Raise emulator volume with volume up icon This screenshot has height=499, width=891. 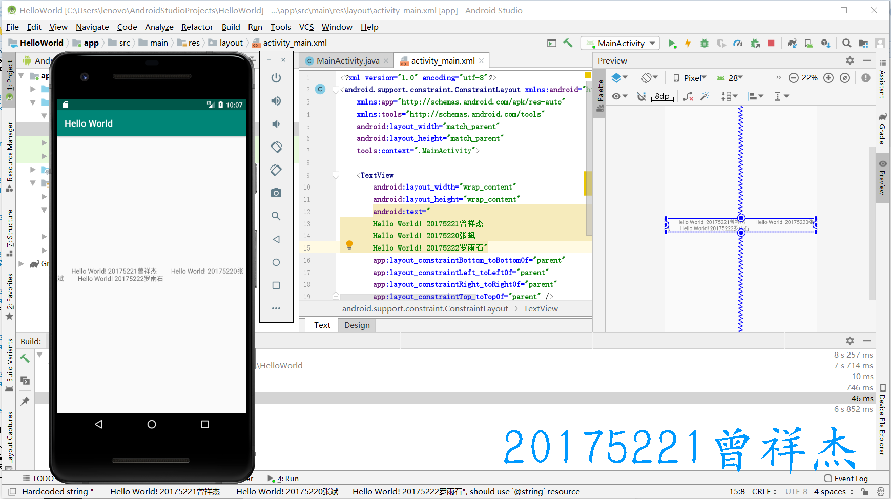click(x=276, y=101)
